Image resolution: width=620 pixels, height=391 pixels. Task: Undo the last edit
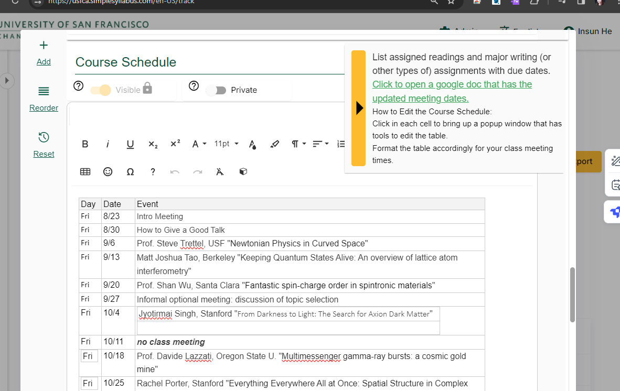[x=175, y=172]
